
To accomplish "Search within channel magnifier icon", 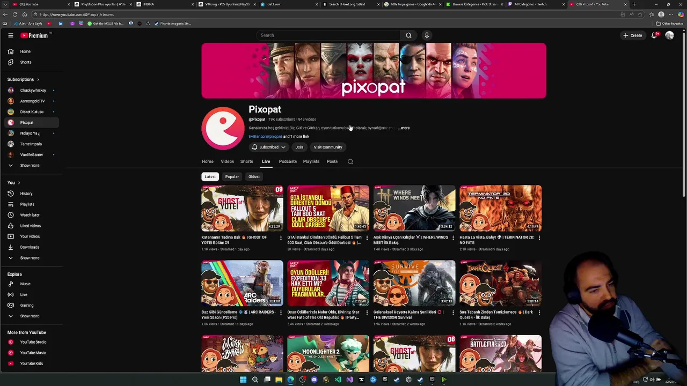I will pyautogui.click(x=350, y=161).
